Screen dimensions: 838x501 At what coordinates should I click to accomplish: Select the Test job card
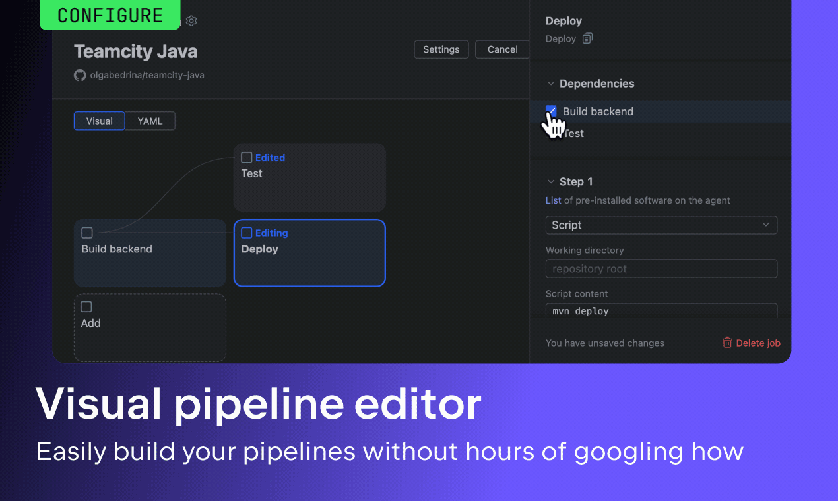309,177
